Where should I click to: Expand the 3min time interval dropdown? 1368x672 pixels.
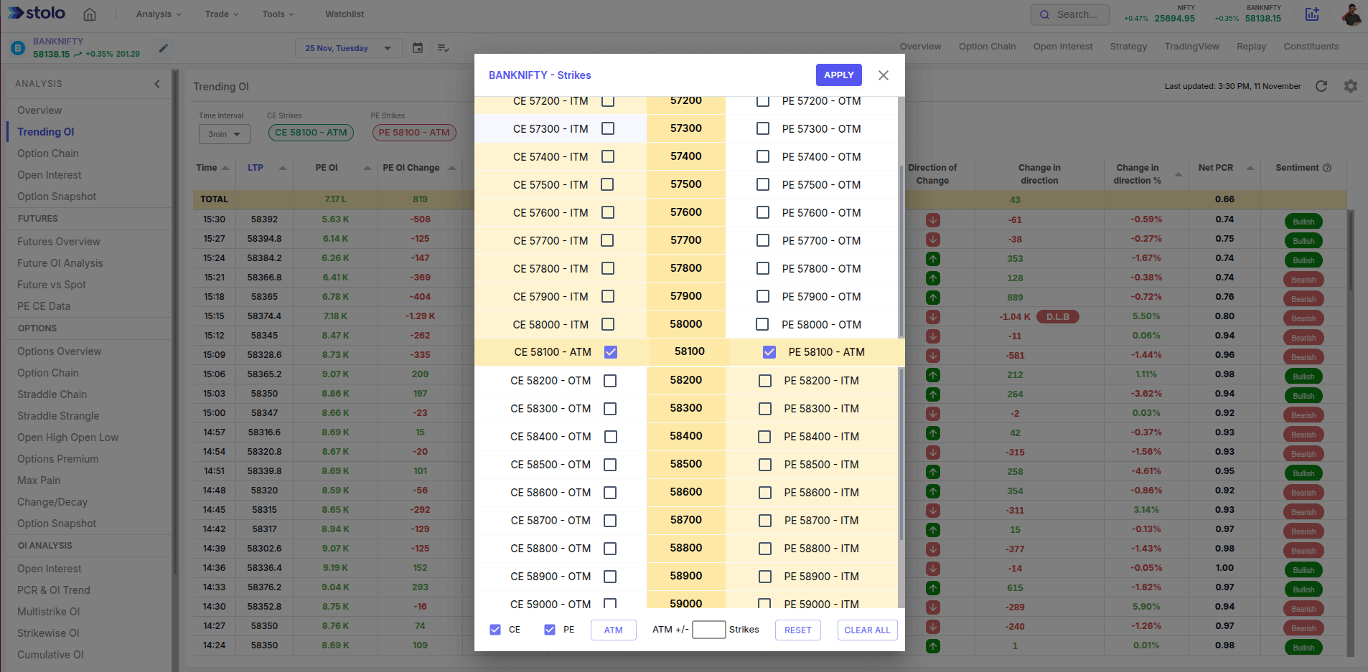(x=224, y=134)
